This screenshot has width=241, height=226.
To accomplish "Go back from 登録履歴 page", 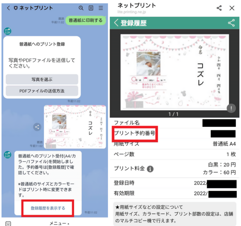I will pos(116,23).
